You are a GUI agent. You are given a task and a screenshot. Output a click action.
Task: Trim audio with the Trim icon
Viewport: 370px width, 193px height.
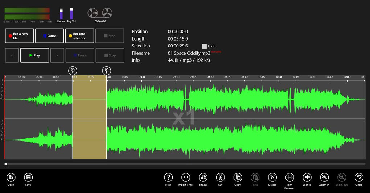289,177
